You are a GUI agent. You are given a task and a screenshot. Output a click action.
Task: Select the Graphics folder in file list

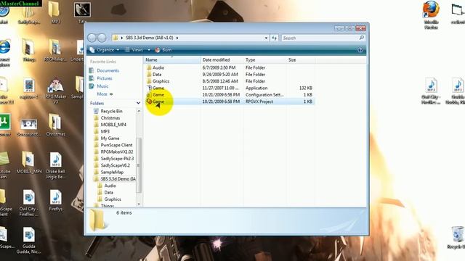point(161,81)
